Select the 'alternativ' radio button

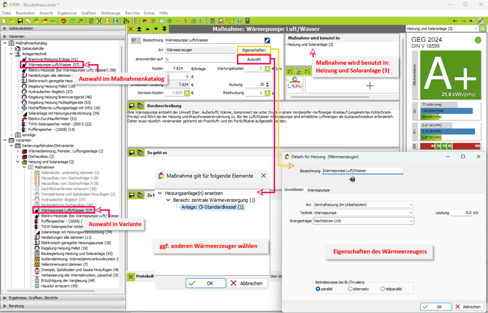[350, 289]
